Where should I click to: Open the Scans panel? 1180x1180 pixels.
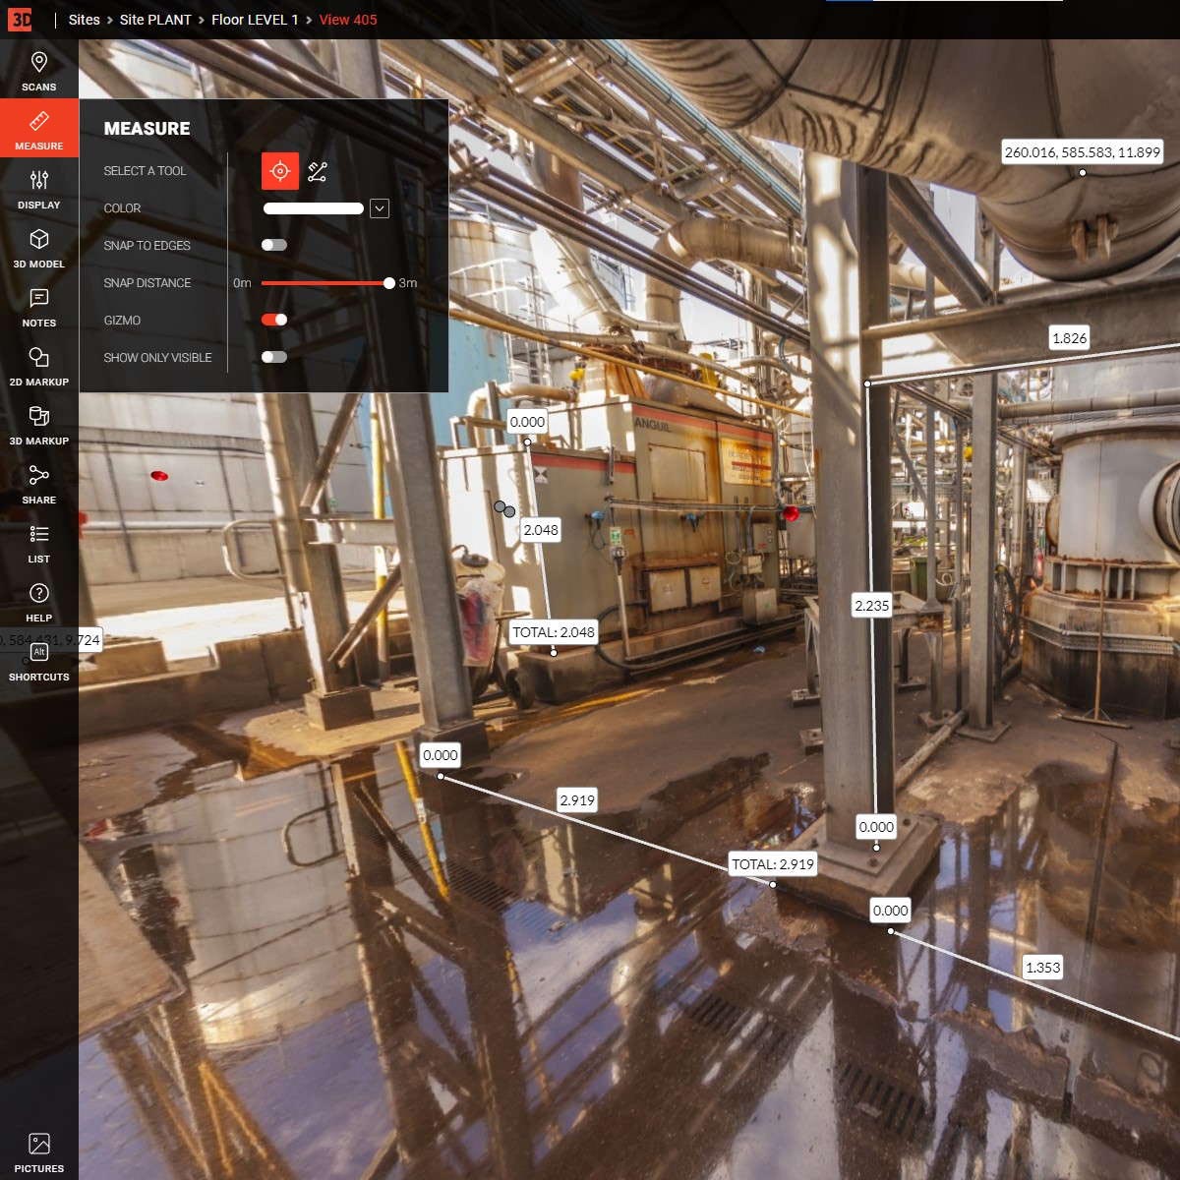point(39,69)
